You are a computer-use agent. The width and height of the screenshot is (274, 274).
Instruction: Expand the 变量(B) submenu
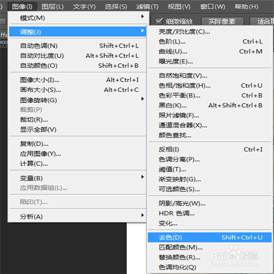(78, 178)
